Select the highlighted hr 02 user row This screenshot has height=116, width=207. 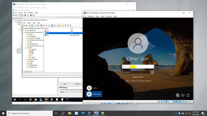pyautogui.click(x=63, y=33)
